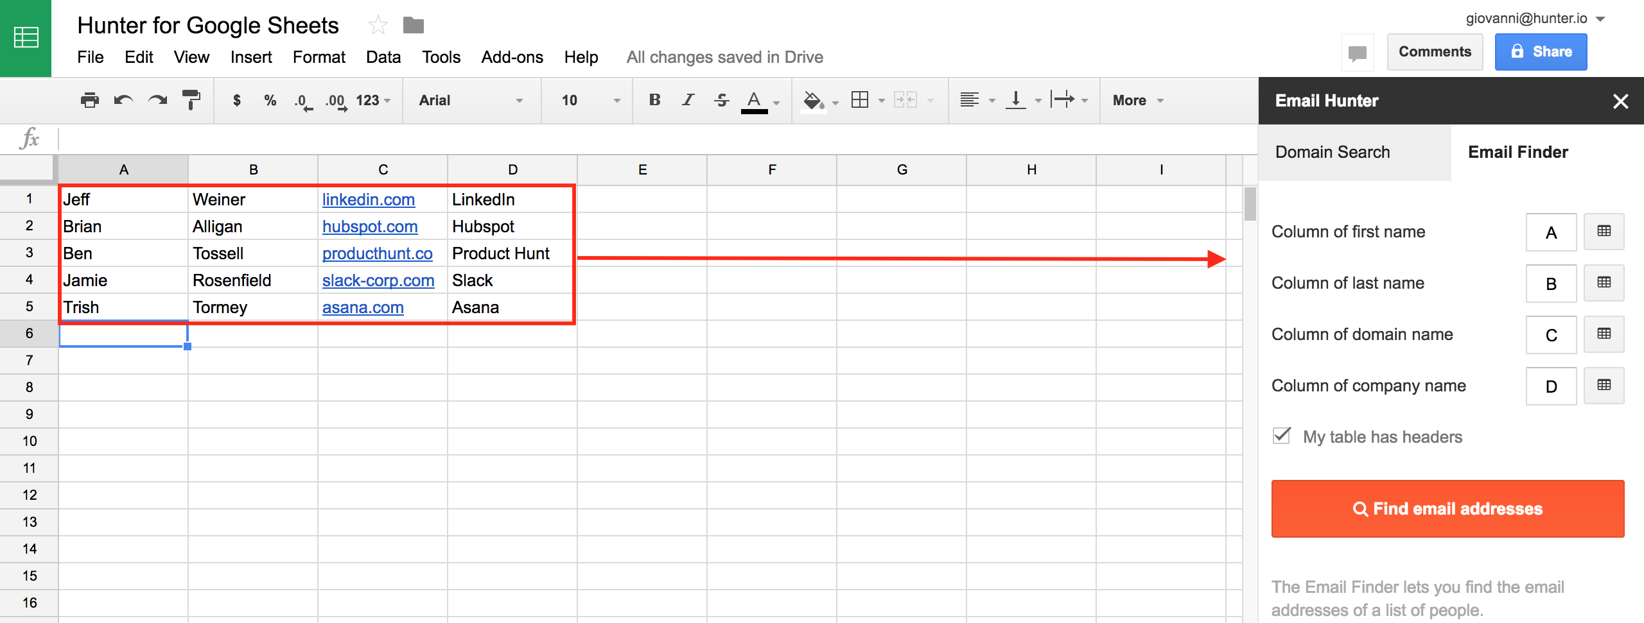The height and width of the screenshot is (623, 1644).
Task: Open the Format menu
Action: pos(319,57)
